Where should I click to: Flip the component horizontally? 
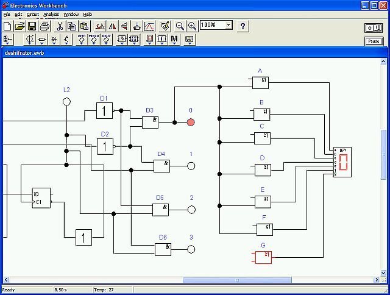(x=112, y=26)
